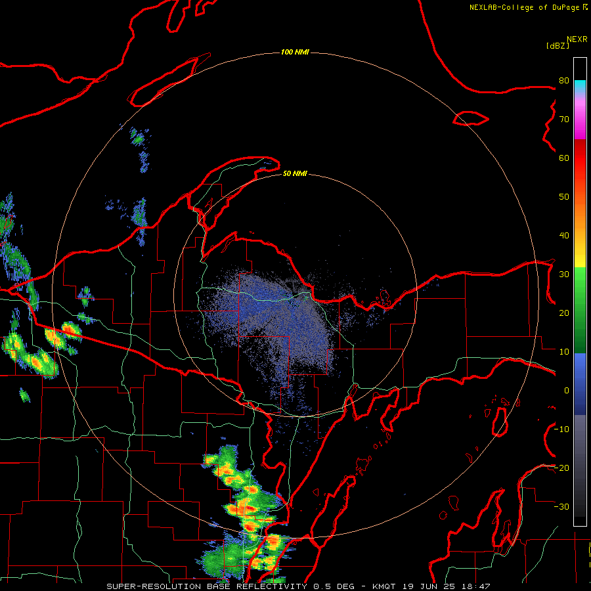Select the -20 value on dBZ scale
The image size is (591, 591).
point(561,468)
